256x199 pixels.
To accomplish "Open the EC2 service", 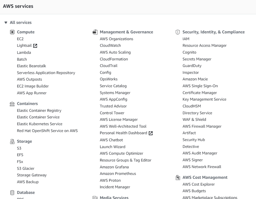I will [x=20, y=39].
